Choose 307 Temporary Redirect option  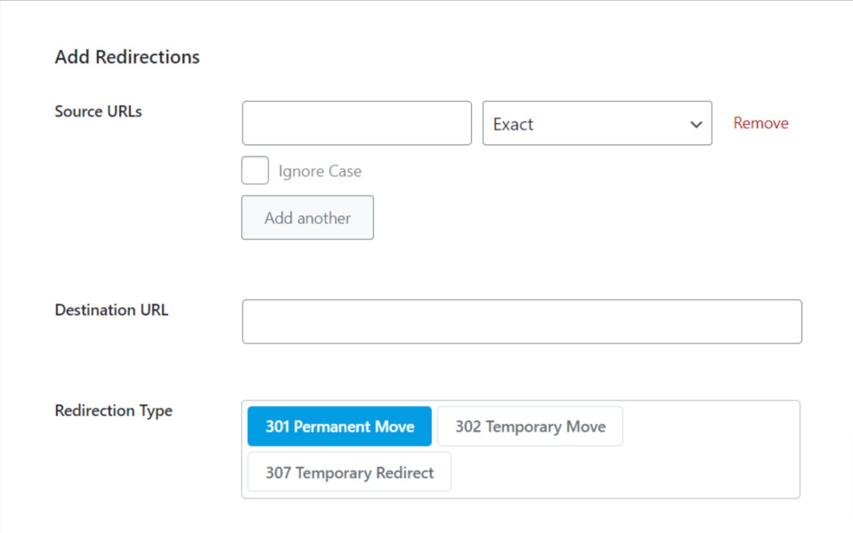click(349, 472)
